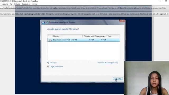Restore the VirtualBox window size
The image size is (169, 95).
pos(166,1)
